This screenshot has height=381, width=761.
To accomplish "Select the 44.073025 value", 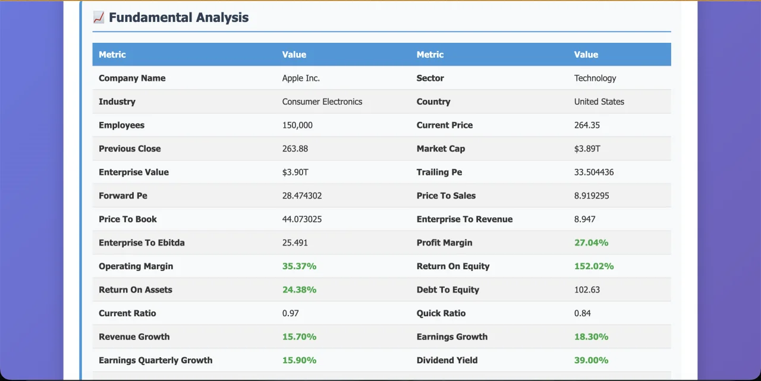I will [x=302, y=219].
